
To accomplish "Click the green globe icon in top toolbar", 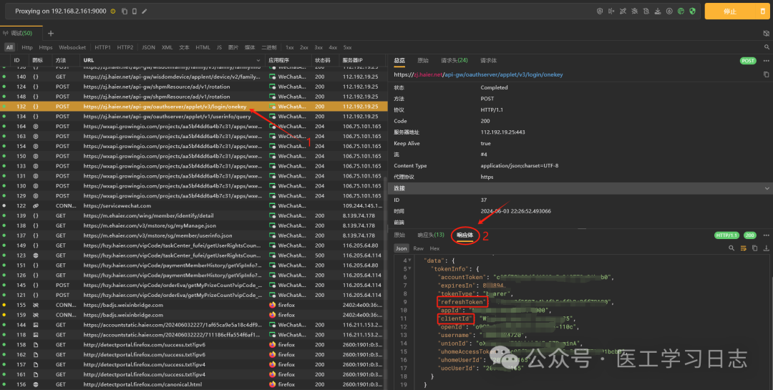I will click(x=681, y=11).
